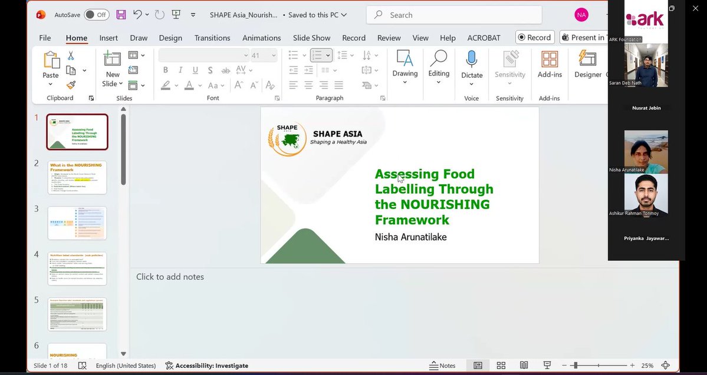Select slide 4 thumbnail in panel

[x=77, y=269]
